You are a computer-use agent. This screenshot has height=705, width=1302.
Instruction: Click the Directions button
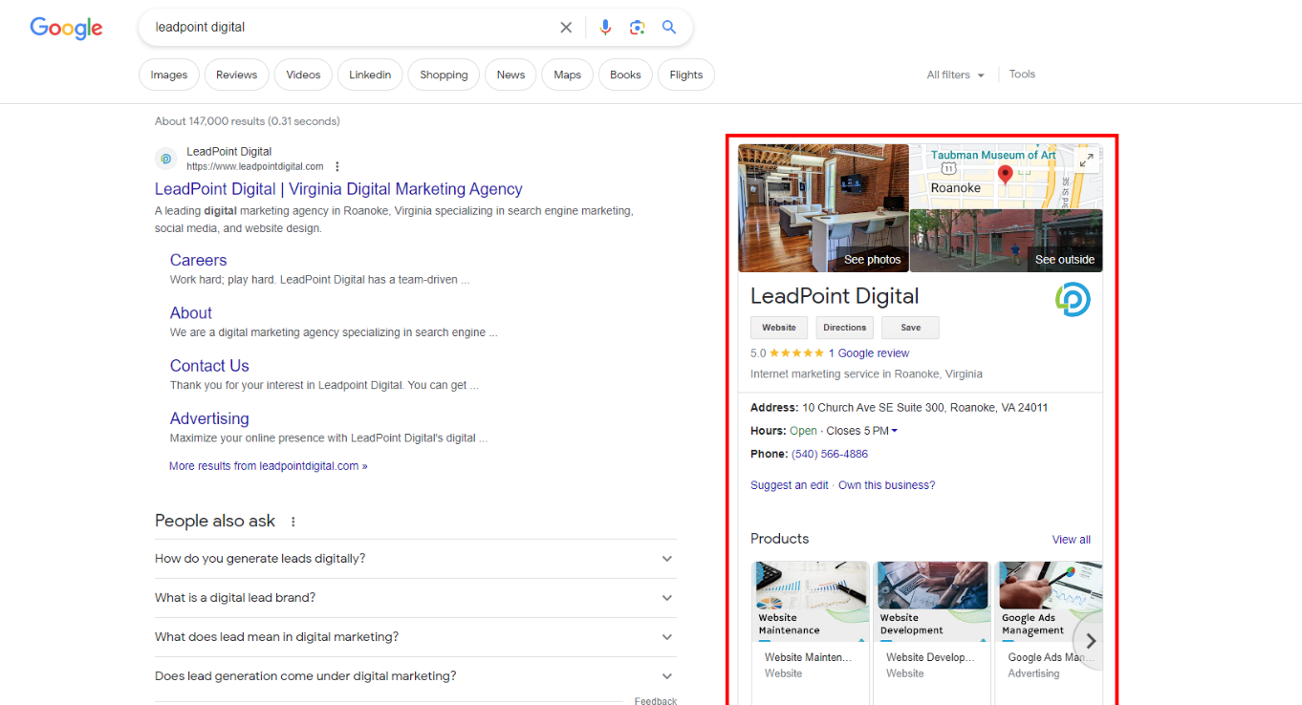click(x=844, y=328)
